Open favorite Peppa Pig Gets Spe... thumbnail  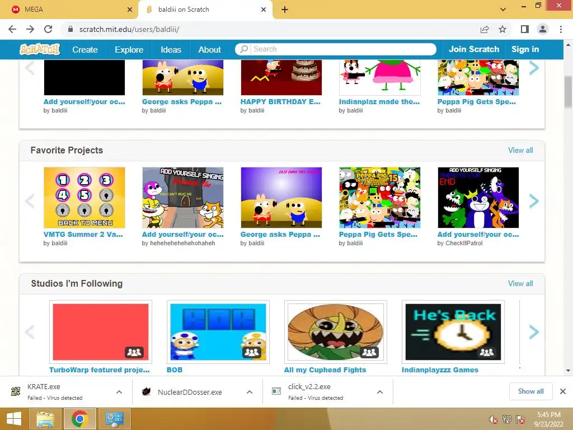(380, 198)
